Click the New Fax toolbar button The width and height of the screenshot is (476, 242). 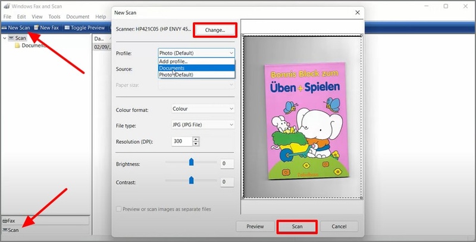tap(46, 27)
